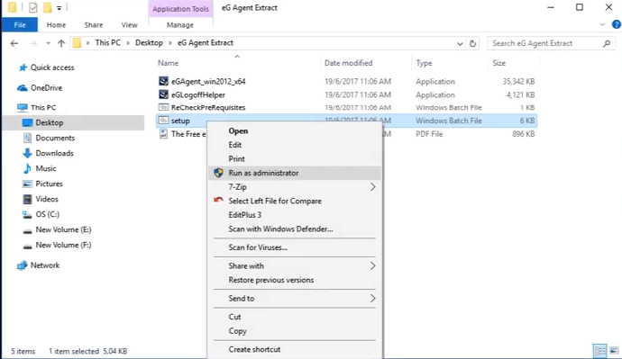Switch to the Share ribbon tab
622x359 pixels.
tap(94, 24)
